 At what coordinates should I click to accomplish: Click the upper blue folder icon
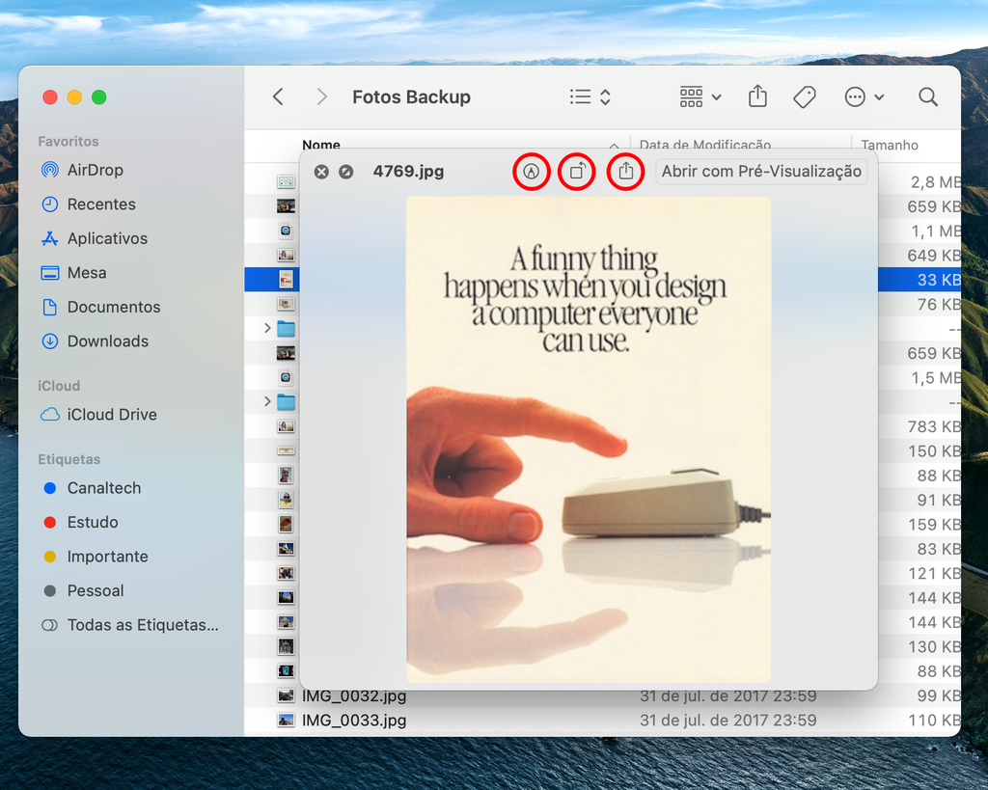click(x=286, y=328)
